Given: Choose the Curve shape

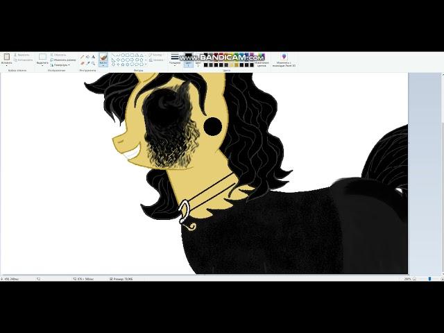Looking at the screenshot, I should 118,55.
